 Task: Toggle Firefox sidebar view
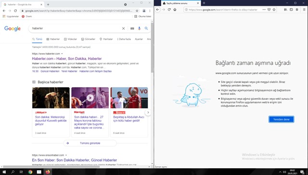pos(291,10)
